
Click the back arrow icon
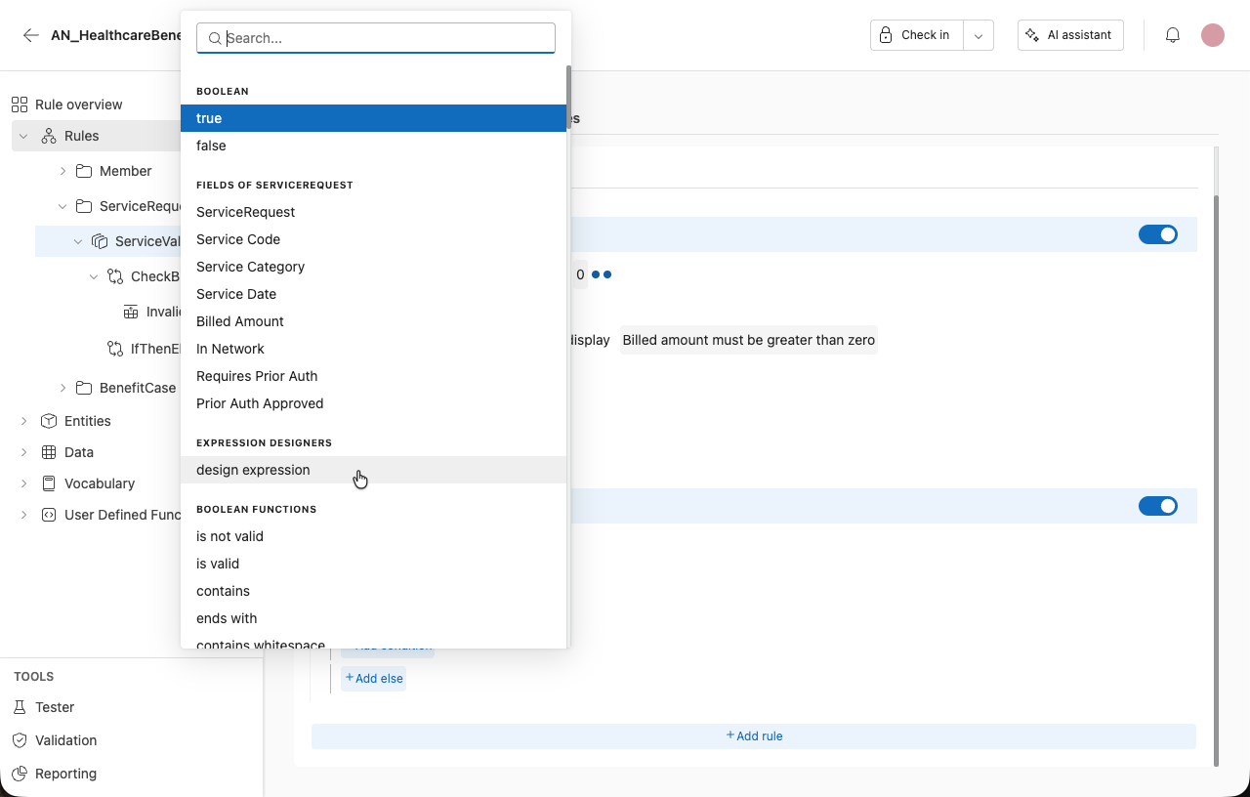tap(31, 35)
